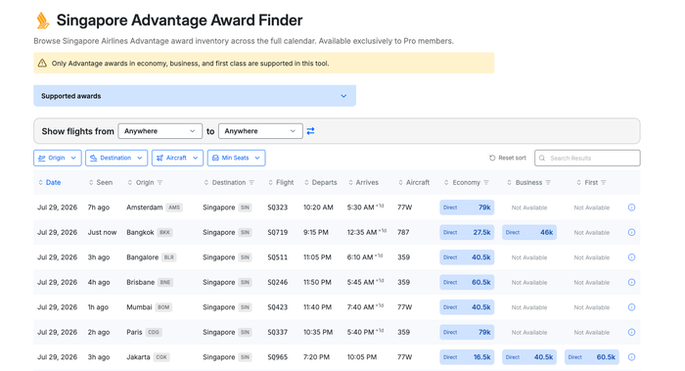The image size is (685, 371).
Task: Click the AMS airport code badge
Action: pos(174,208)
